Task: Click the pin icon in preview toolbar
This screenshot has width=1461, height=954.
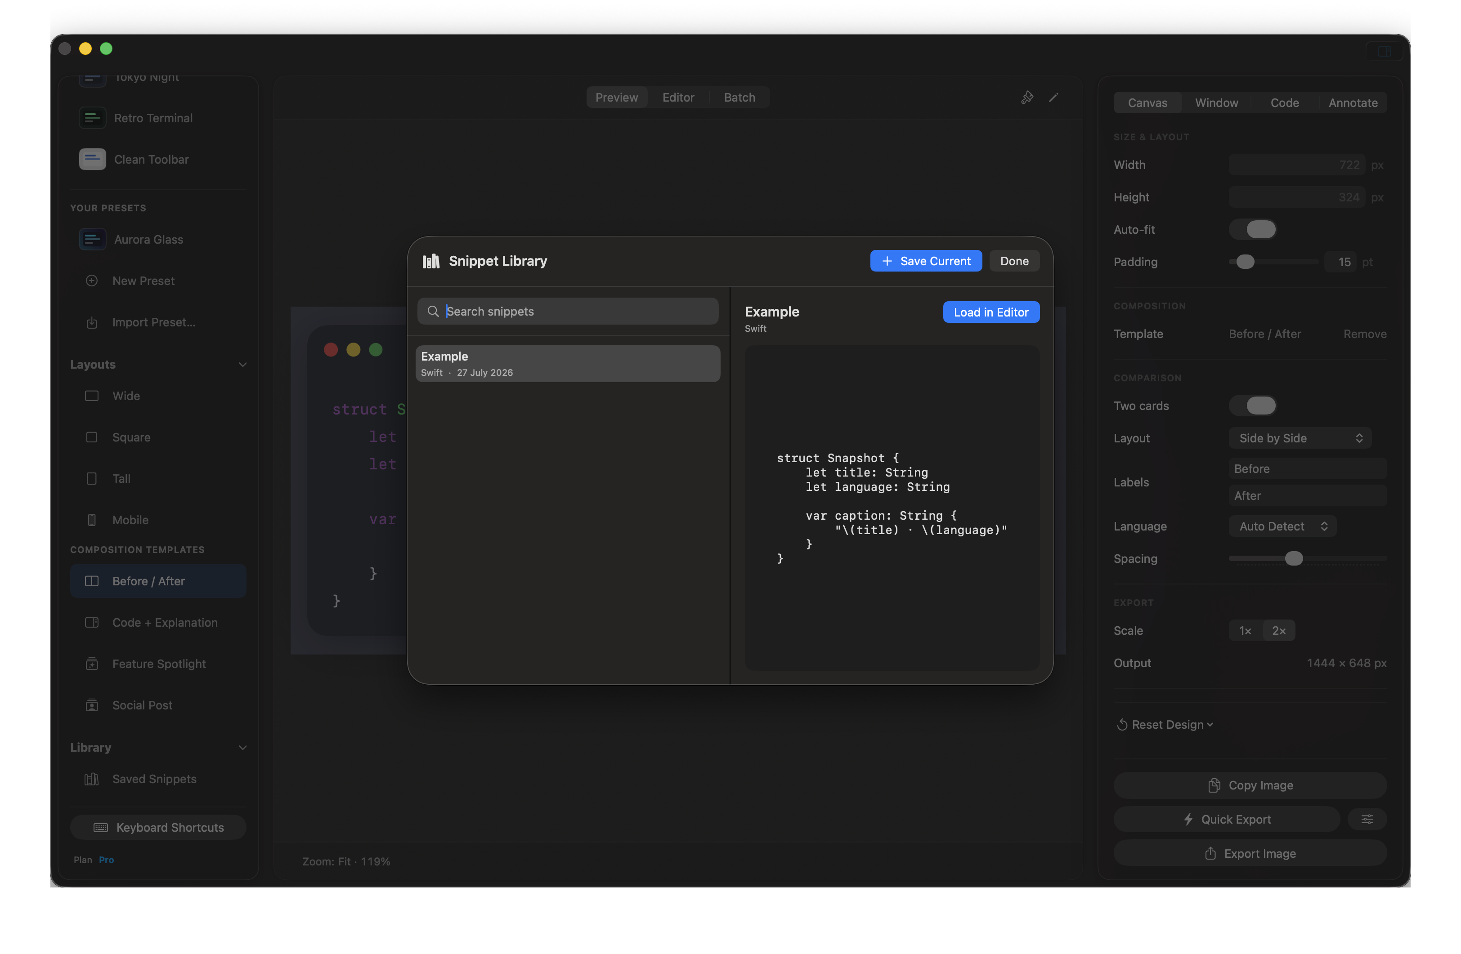Action: coord(1027,98)
